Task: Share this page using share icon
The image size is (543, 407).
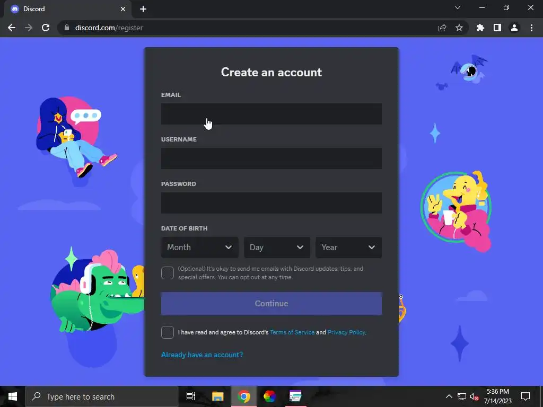Action: tap(442, 28)
